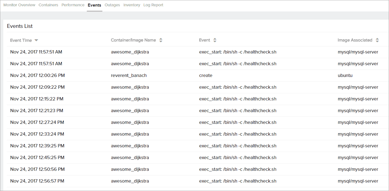
Task: Click the ubuntu image name
Action: [x=345, y=75]
